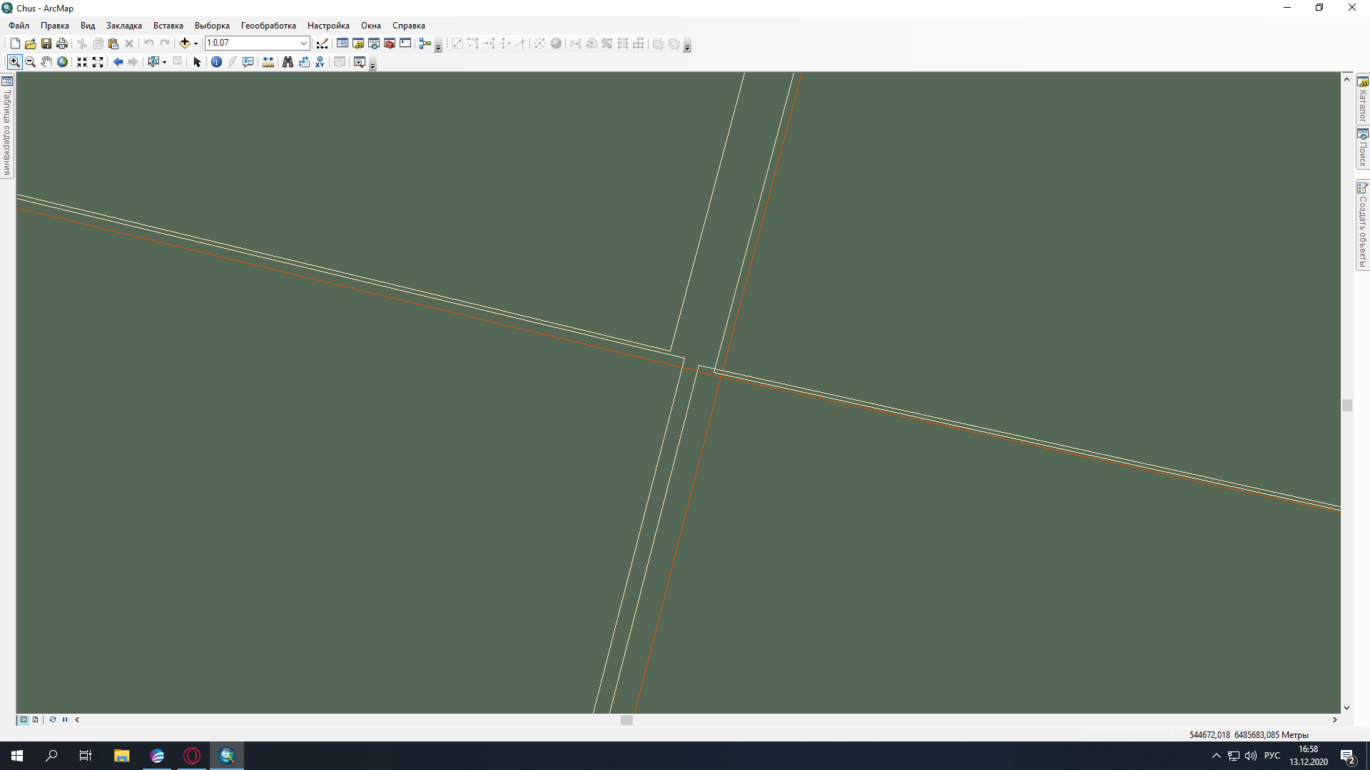Expand the map scale dropdown
1370x770 pixels.
click(x=304, y=43)
